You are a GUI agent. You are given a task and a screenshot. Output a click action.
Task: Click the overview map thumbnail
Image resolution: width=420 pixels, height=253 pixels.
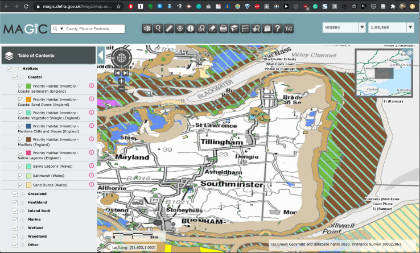[384, 73]
